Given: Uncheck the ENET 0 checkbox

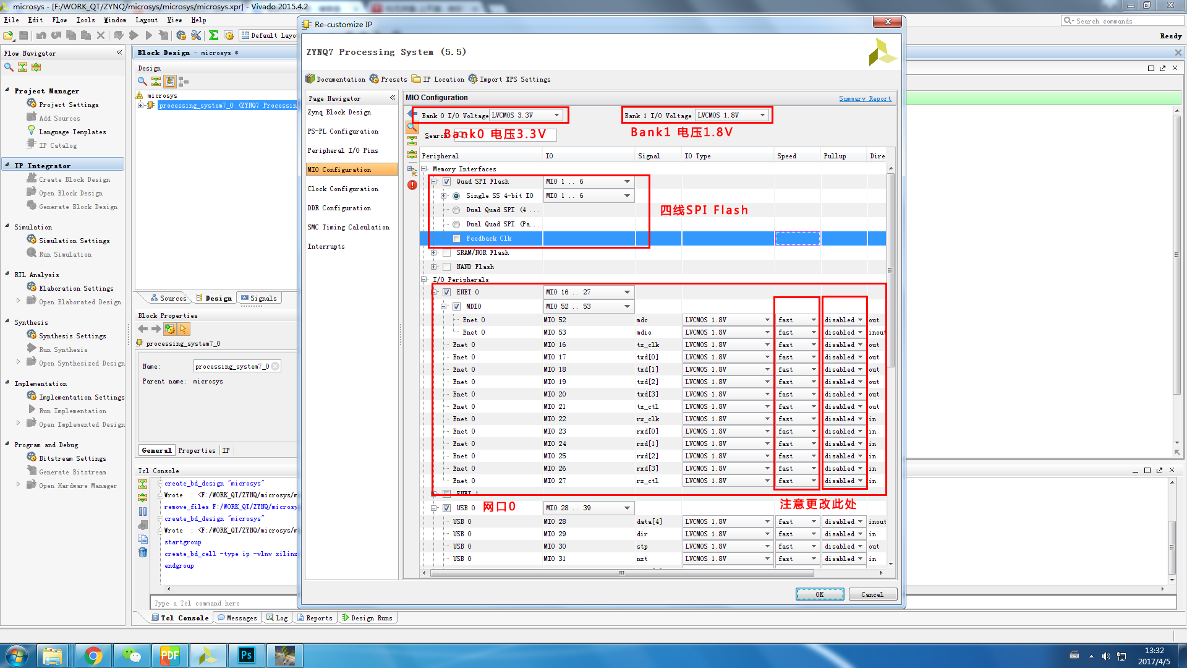Looking at the screenshot, I should (446, 293).
